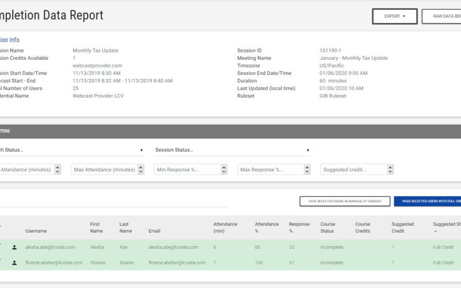
Task: Click the Max Response % input
Action: click(x=270, y=169)
